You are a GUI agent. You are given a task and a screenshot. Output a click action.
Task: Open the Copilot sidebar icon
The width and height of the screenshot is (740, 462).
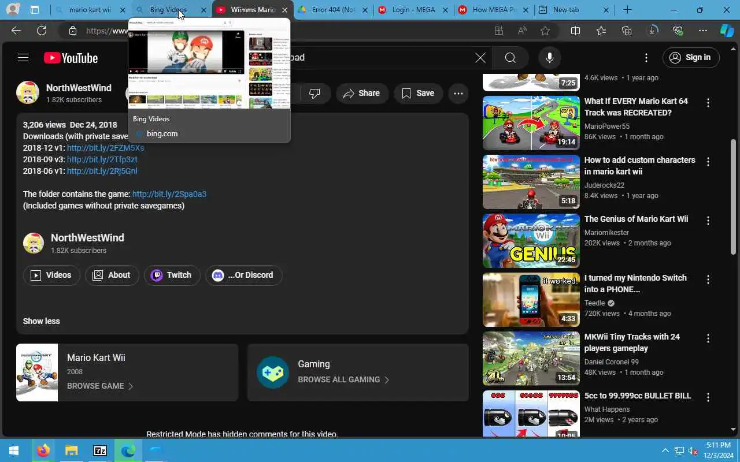point(727,31)
